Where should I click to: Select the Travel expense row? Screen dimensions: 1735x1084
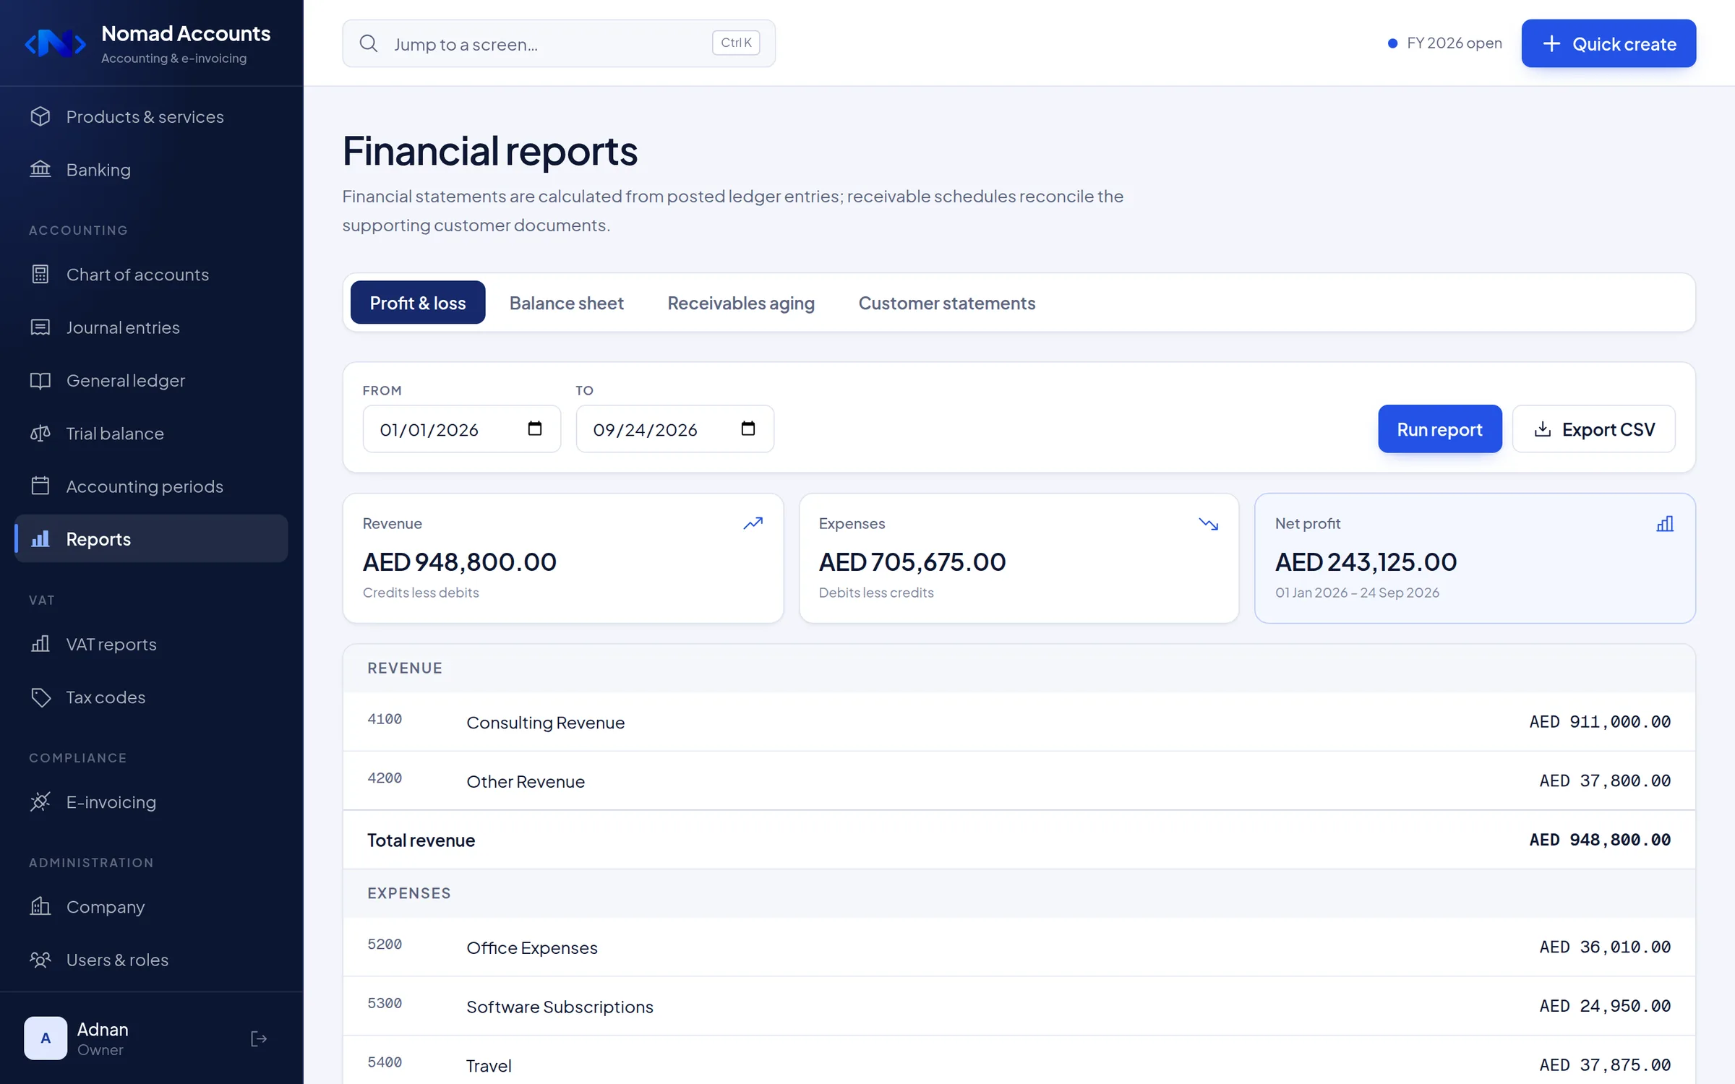tap(1019, 1061)
